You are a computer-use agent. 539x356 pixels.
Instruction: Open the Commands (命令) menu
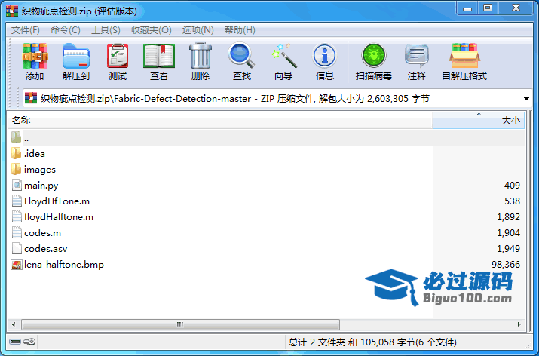(x=66, y=30)
